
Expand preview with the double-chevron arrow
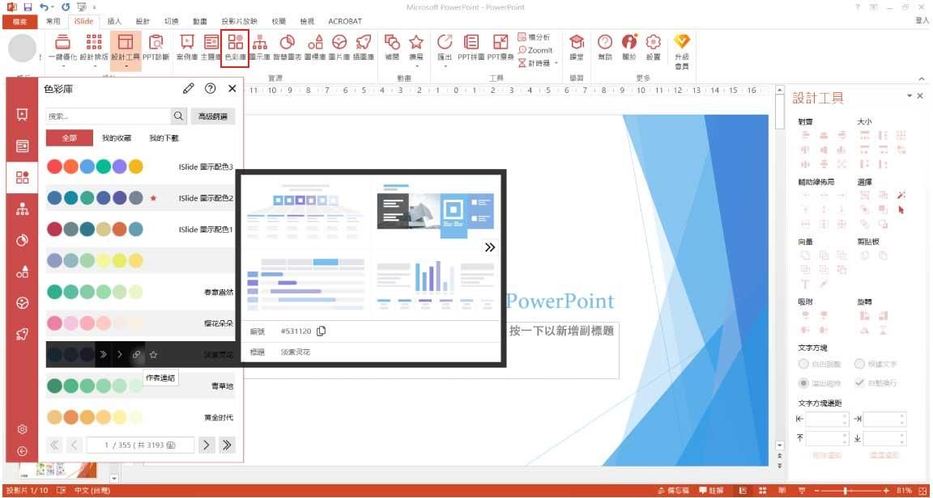[x=489, y=247]
